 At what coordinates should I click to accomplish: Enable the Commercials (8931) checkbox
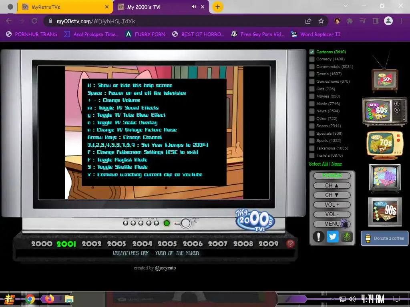(312, 67)
